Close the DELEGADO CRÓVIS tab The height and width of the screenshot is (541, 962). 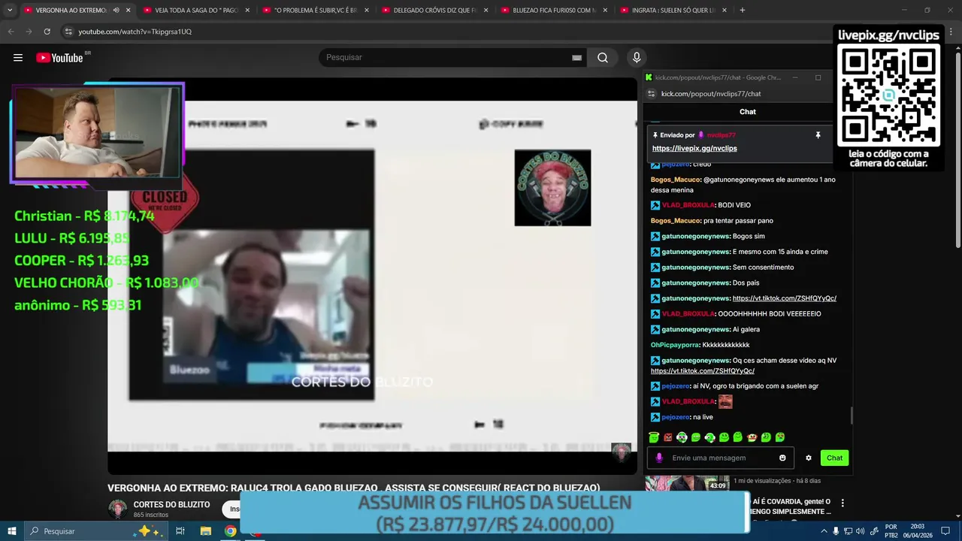click(x=486, y=11)
